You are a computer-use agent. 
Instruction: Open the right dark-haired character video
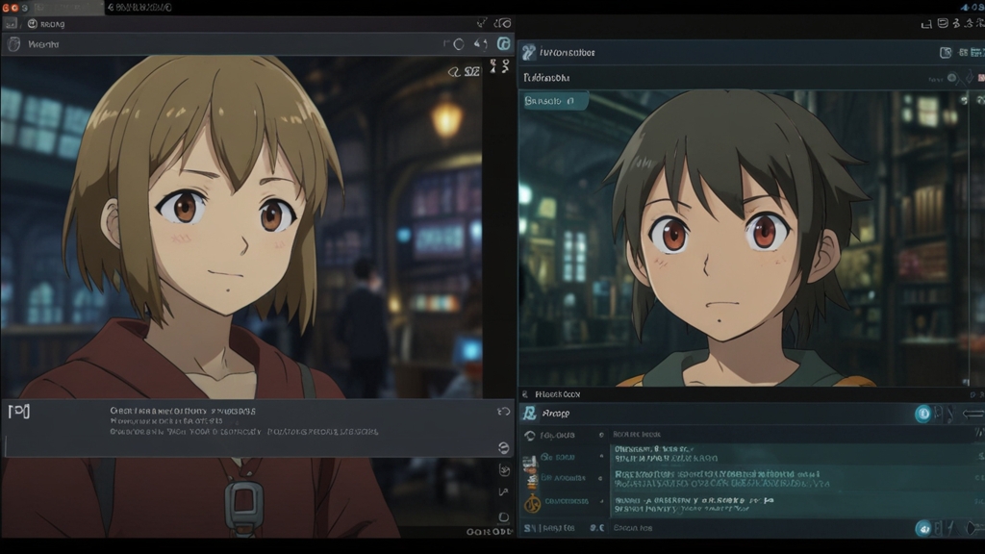pos(745,239)
